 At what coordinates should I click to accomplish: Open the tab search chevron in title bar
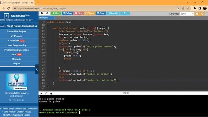click(x=188, y=2)
